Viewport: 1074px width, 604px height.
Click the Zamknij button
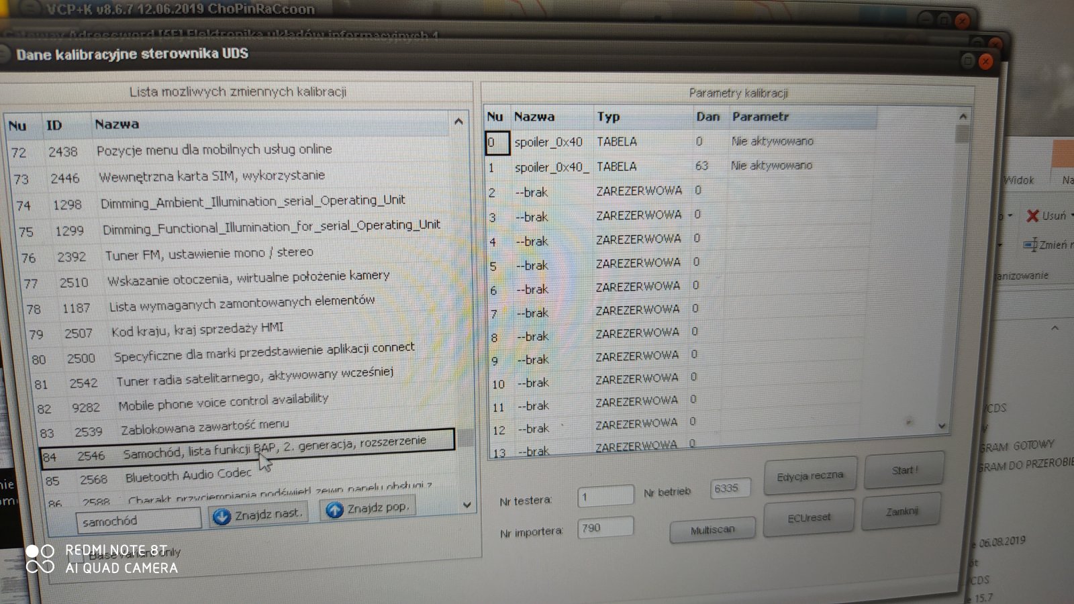(x=901, y=511)
